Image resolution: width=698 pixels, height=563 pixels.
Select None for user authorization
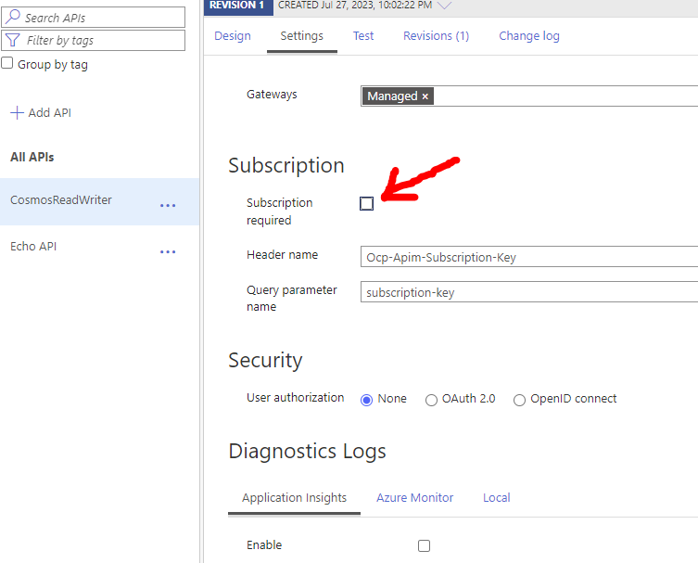[x=366, y=400]
